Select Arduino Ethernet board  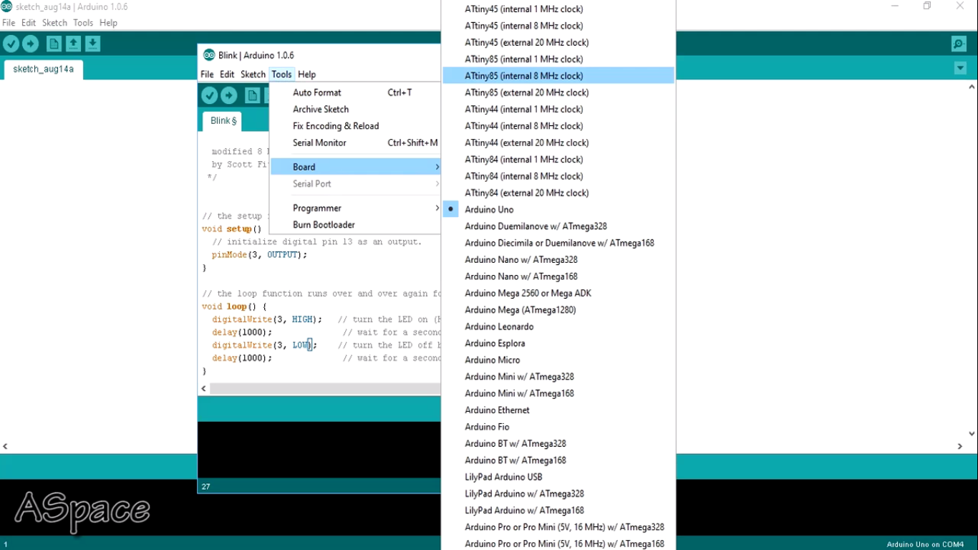(x=558, y=410)
